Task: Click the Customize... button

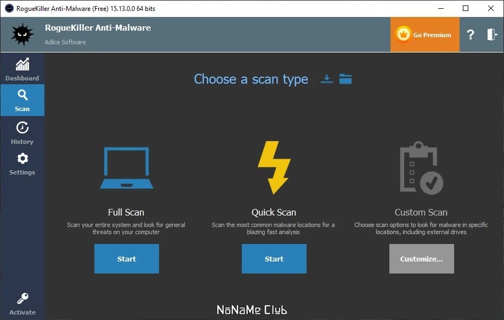Action: coord(421,259)
